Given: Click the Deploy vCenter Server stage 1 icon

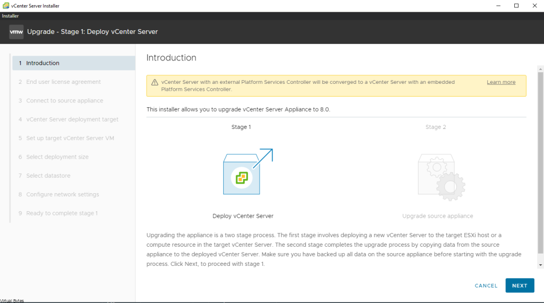Looking at the screenshot, I should tap(248, 171).
